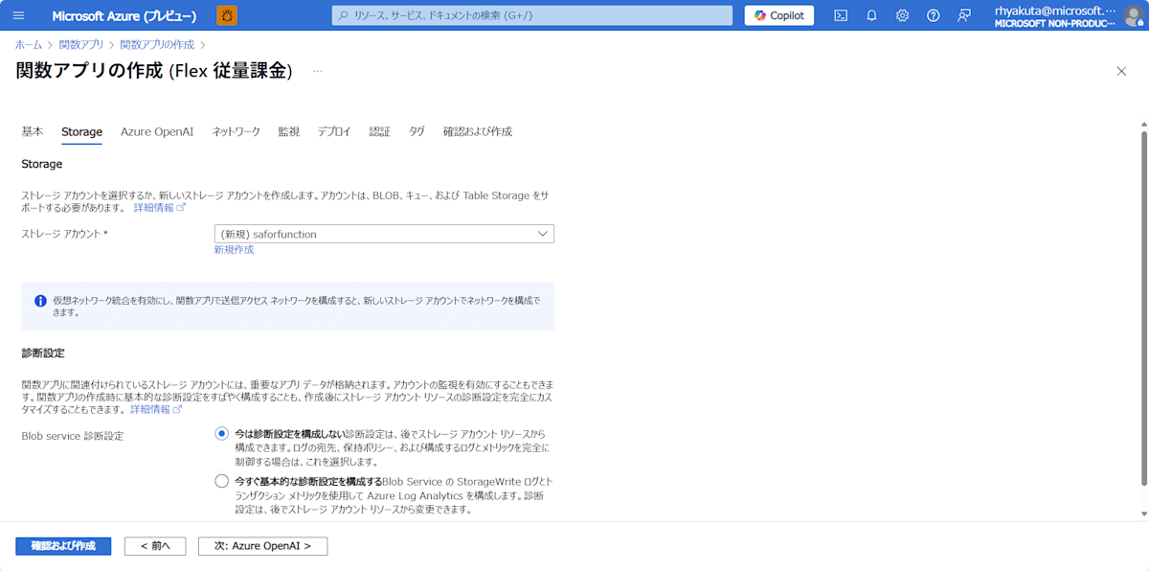
Task: Open 詳細情報 link in Storage description
Action: coord(159,207)
